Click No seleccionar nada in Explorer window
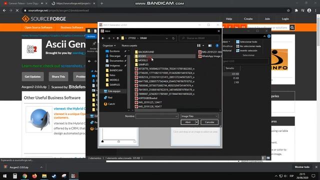 pos(248,46)
